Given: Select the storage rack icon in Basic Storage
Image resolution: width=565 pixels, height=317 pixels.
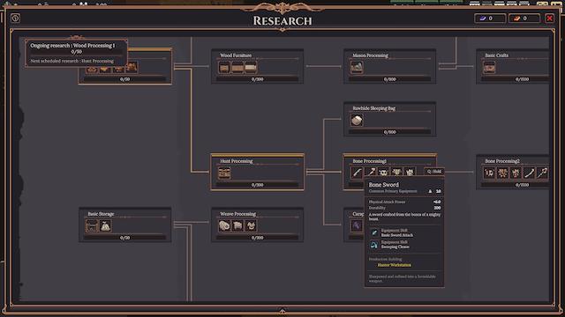Looking at the screenshot, I should tap(92, 225).
